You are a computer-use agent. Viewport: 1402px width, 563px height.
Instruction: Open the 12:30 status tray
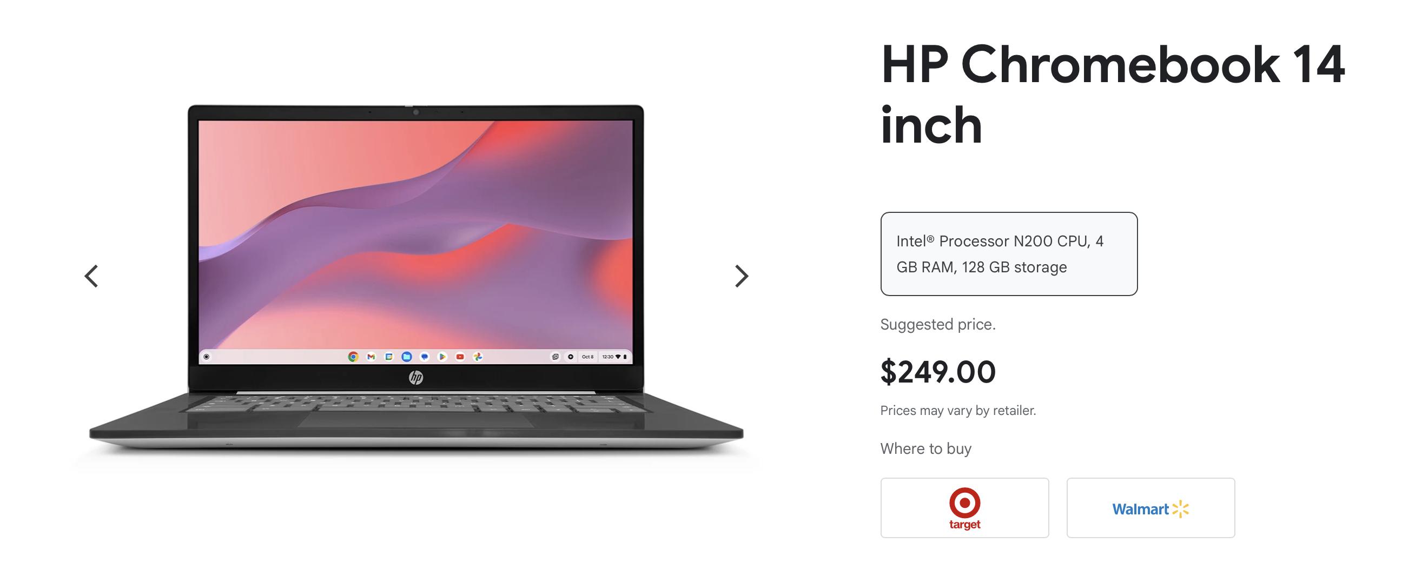click(614, 357)
